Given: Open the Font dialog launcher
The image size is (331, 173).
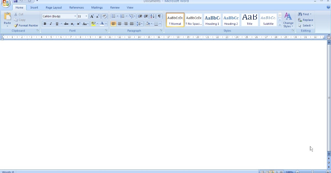Looking at the screenshot, I should click(x=106, y=31).
